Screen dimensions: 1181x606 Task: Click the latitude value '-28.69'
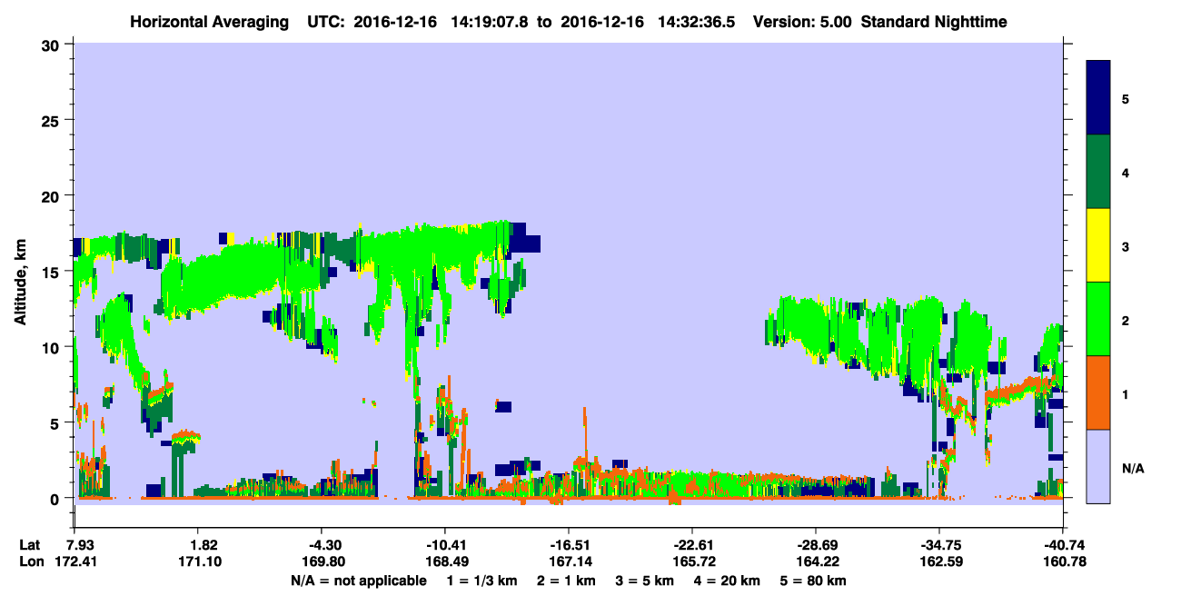click(816, 545)
